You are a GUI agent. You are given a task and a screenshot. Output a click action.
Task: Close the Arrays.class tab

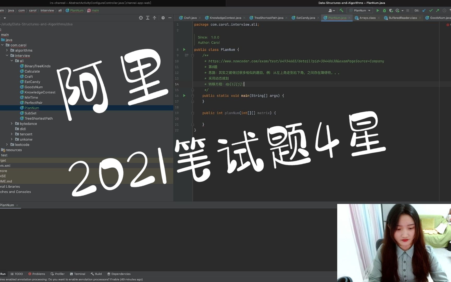click(x=379, y=18)
